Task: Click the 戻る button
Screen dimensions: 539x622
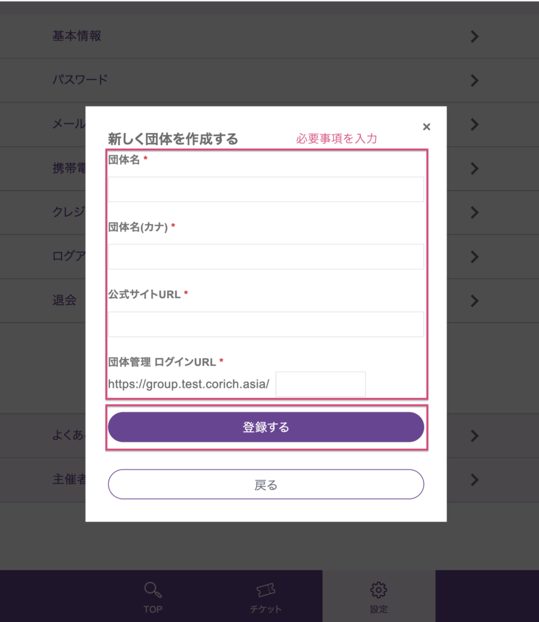Action: click(x=266, y=485)
